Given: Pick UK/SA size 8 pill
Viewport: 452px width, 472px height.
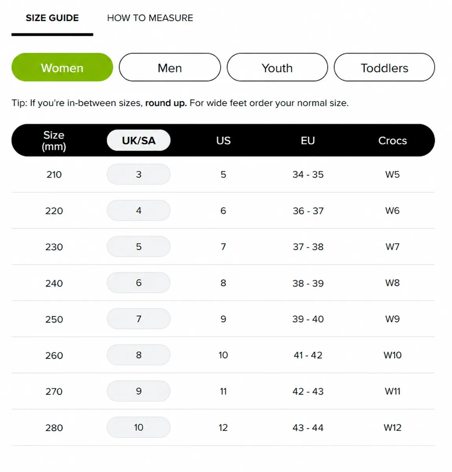Looking at the screenshot, I should [139, 355].
